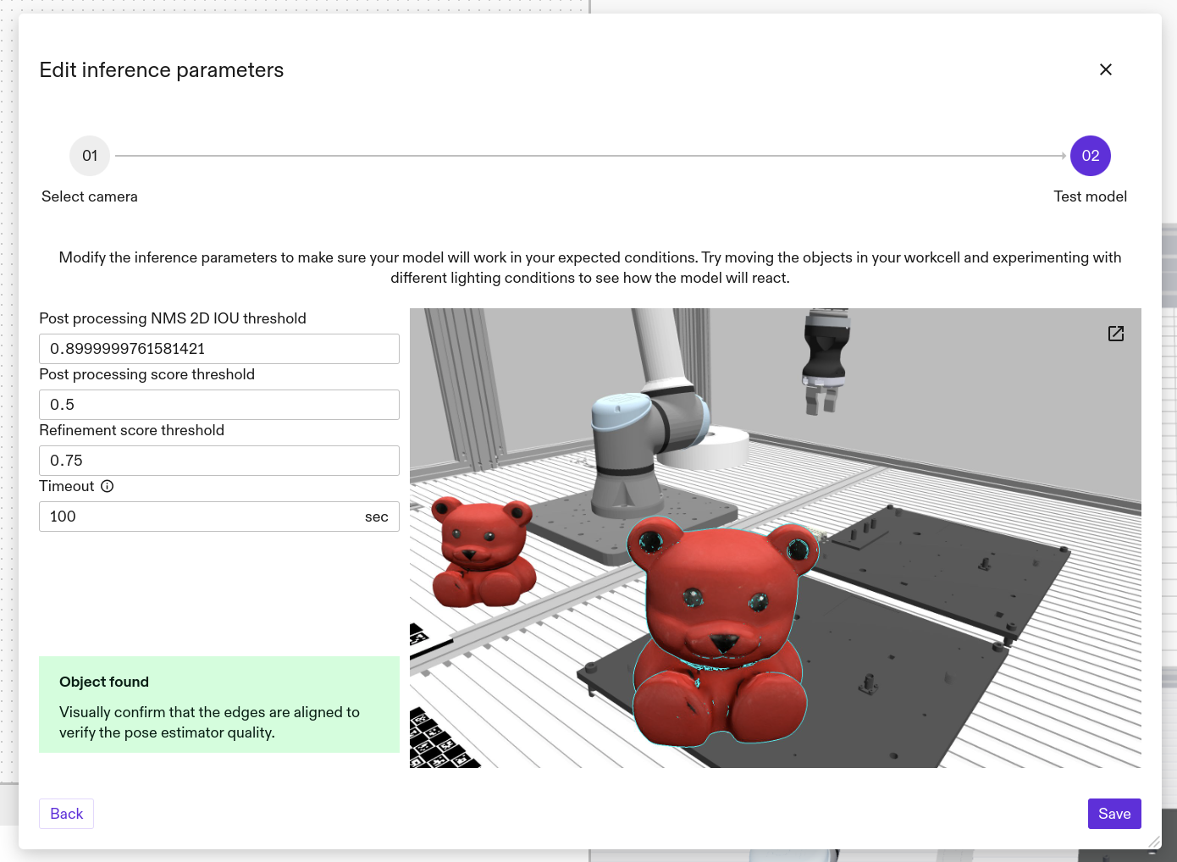Click the Test model step label
Screen dimensions: 1177x862
(1090, 196)
